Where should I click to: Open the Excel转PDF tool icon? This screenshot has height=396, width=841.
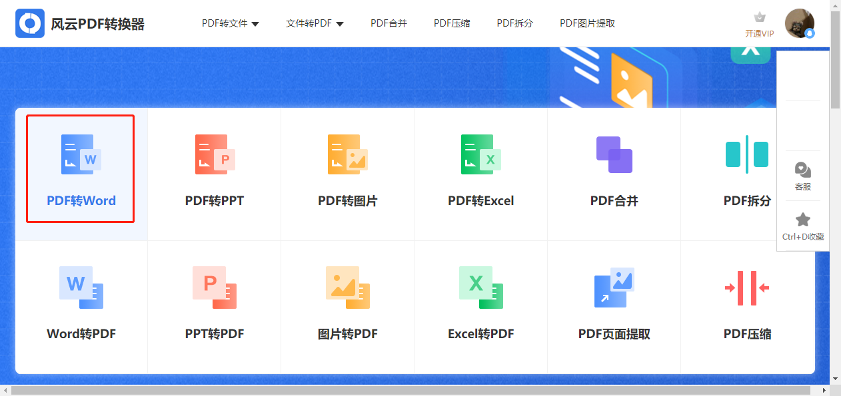481,288
